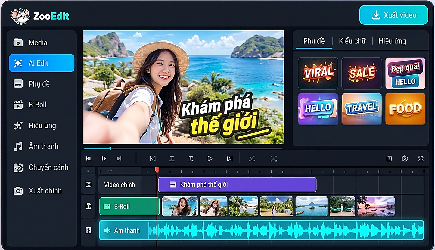This screenshot has height=250, width=435.
Task: Choose the purple HELLO subtitle style
Action: click(x=318, y=109)
